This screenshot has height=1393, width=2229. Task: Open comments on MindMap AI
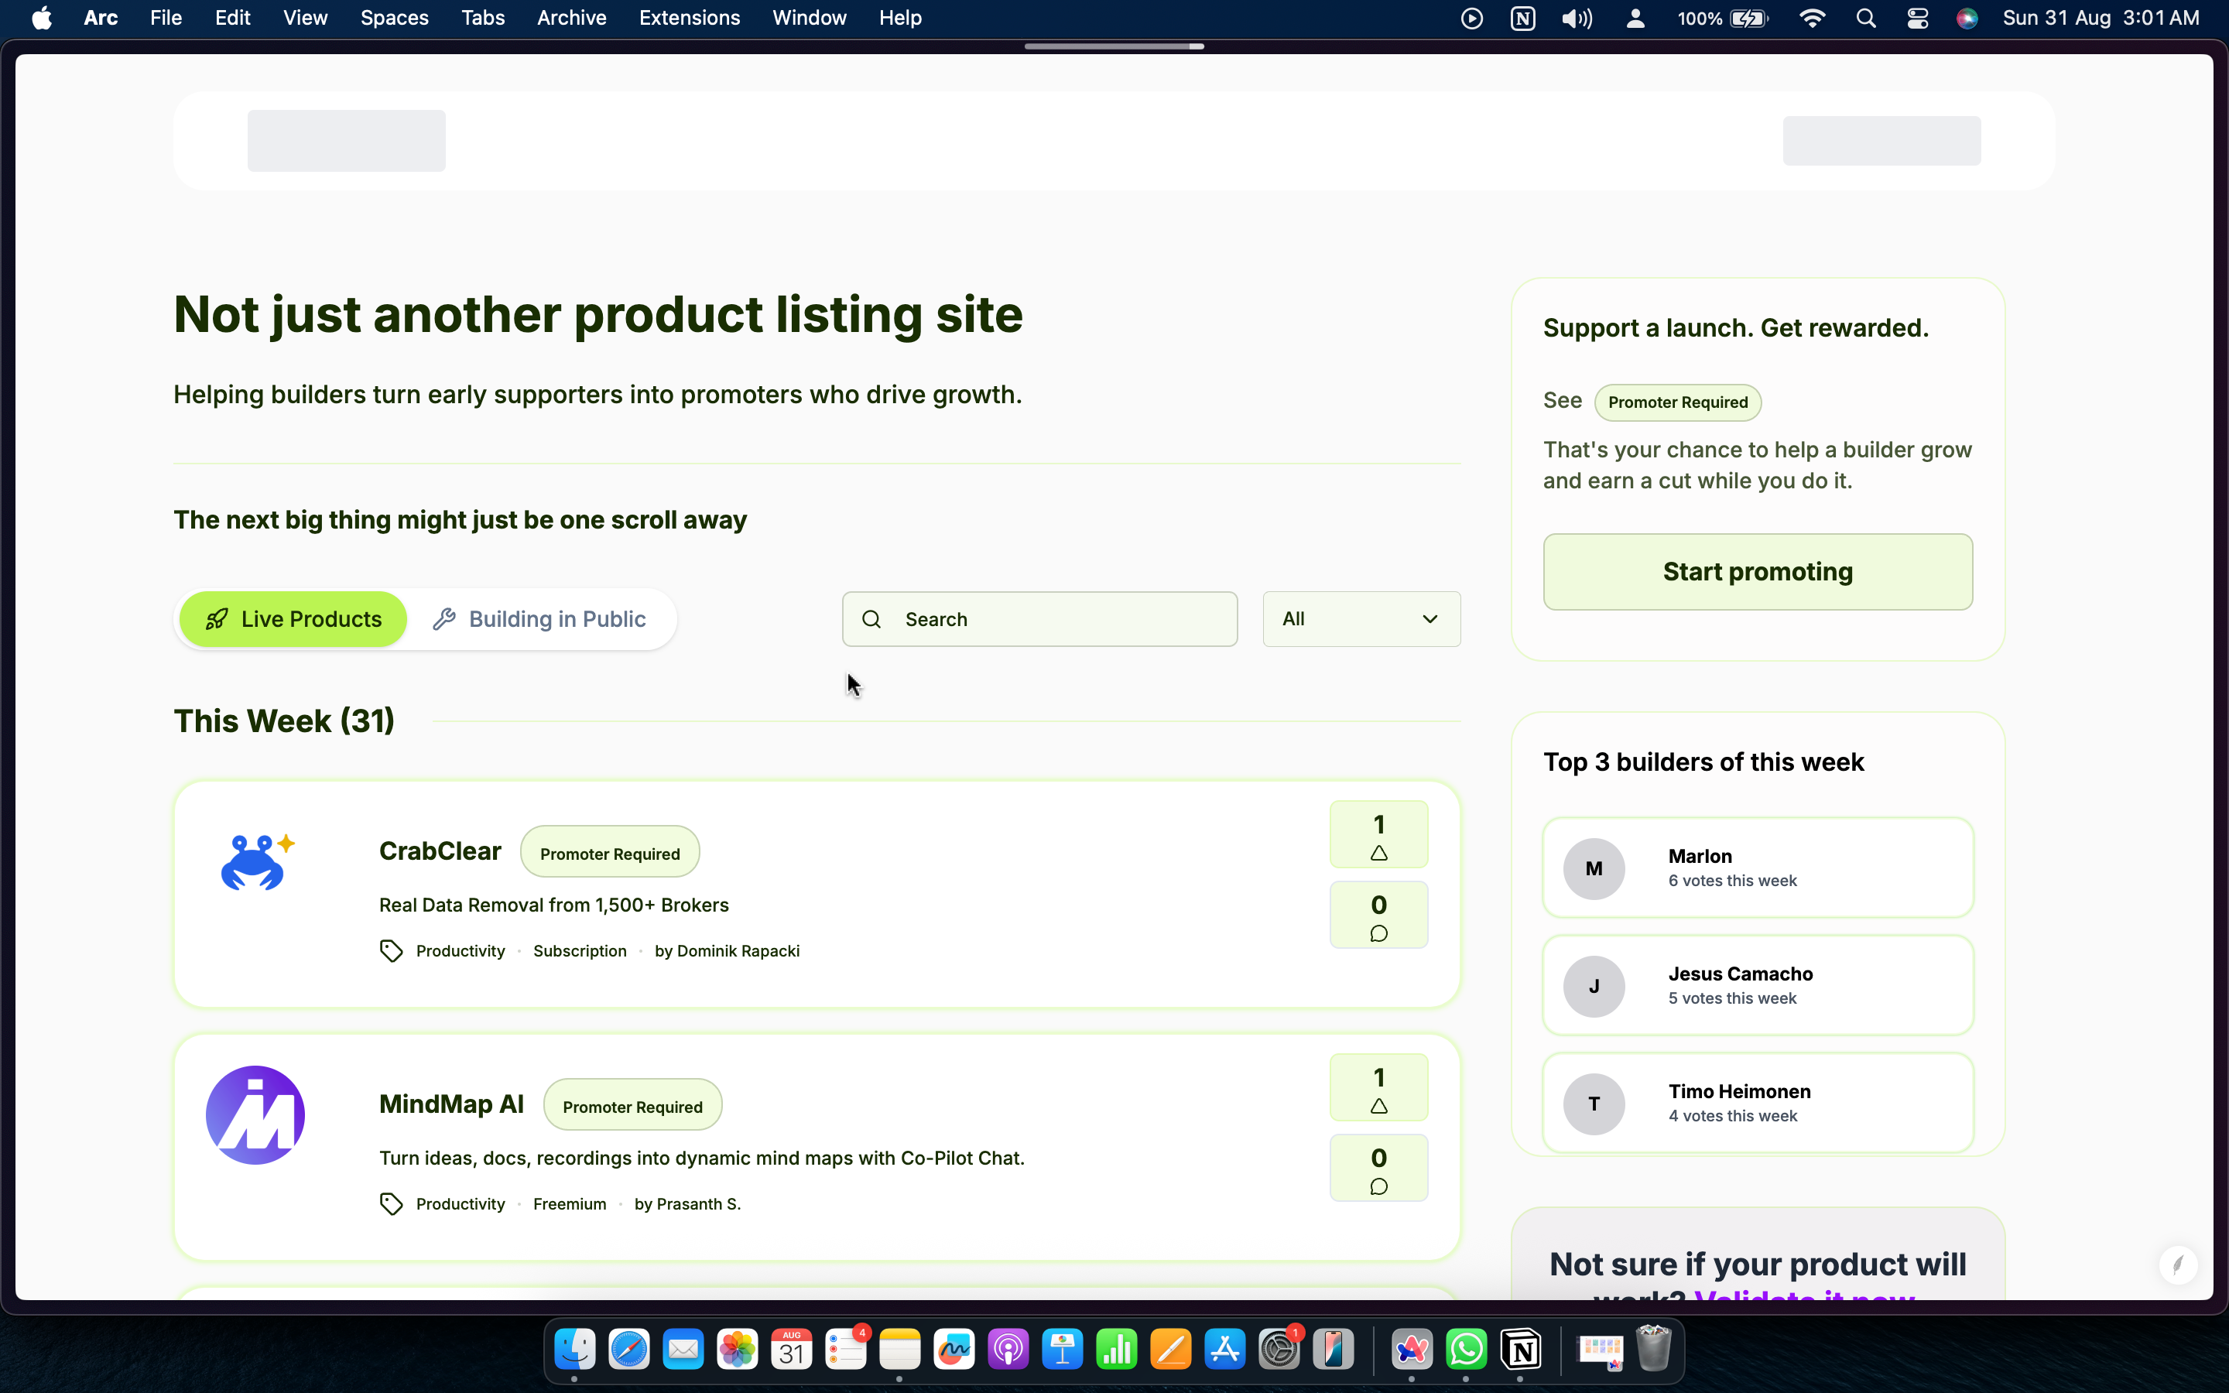click(x=1378, y=1169)
